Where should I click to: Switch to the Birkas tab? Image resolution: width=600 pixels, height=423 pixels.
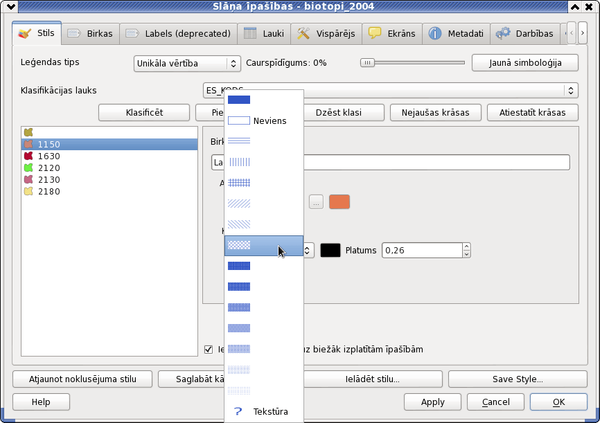click(x=90, y=34)
